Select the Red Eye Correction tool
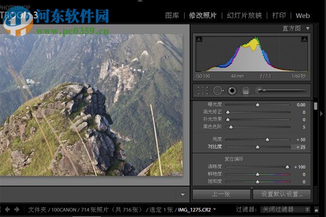The width and height of the screenshot is (326, 217). 232,91
